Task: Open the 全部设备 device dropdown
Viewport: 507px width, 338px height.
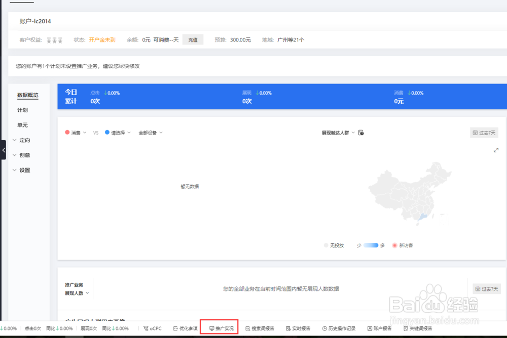Action: (151, 133)
